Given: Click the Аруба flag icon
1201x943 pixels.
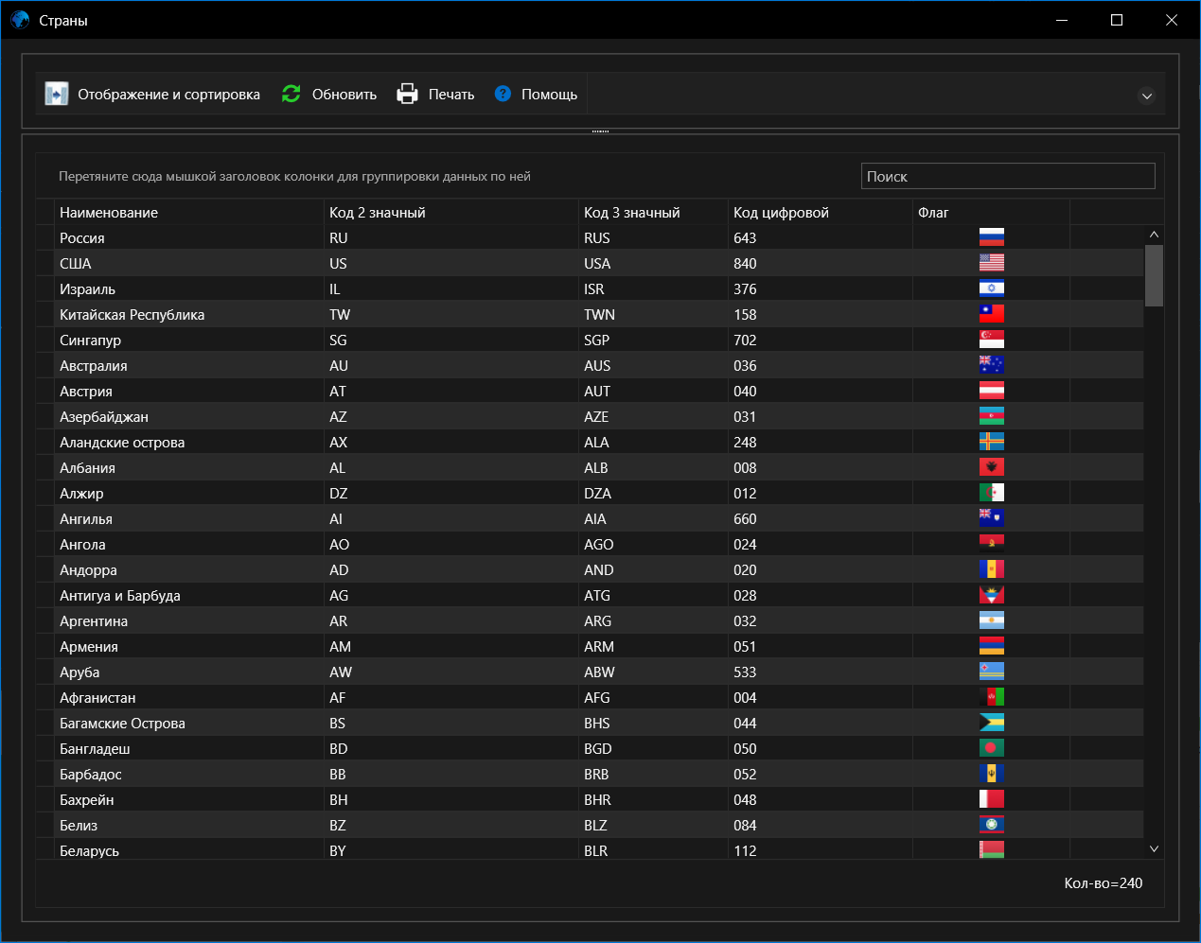Looking at the screenshot, I should (992, 672).
